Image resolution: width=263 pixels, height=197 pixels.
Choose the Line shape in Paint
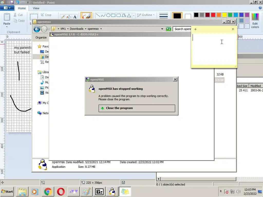(x=98, y=15)
